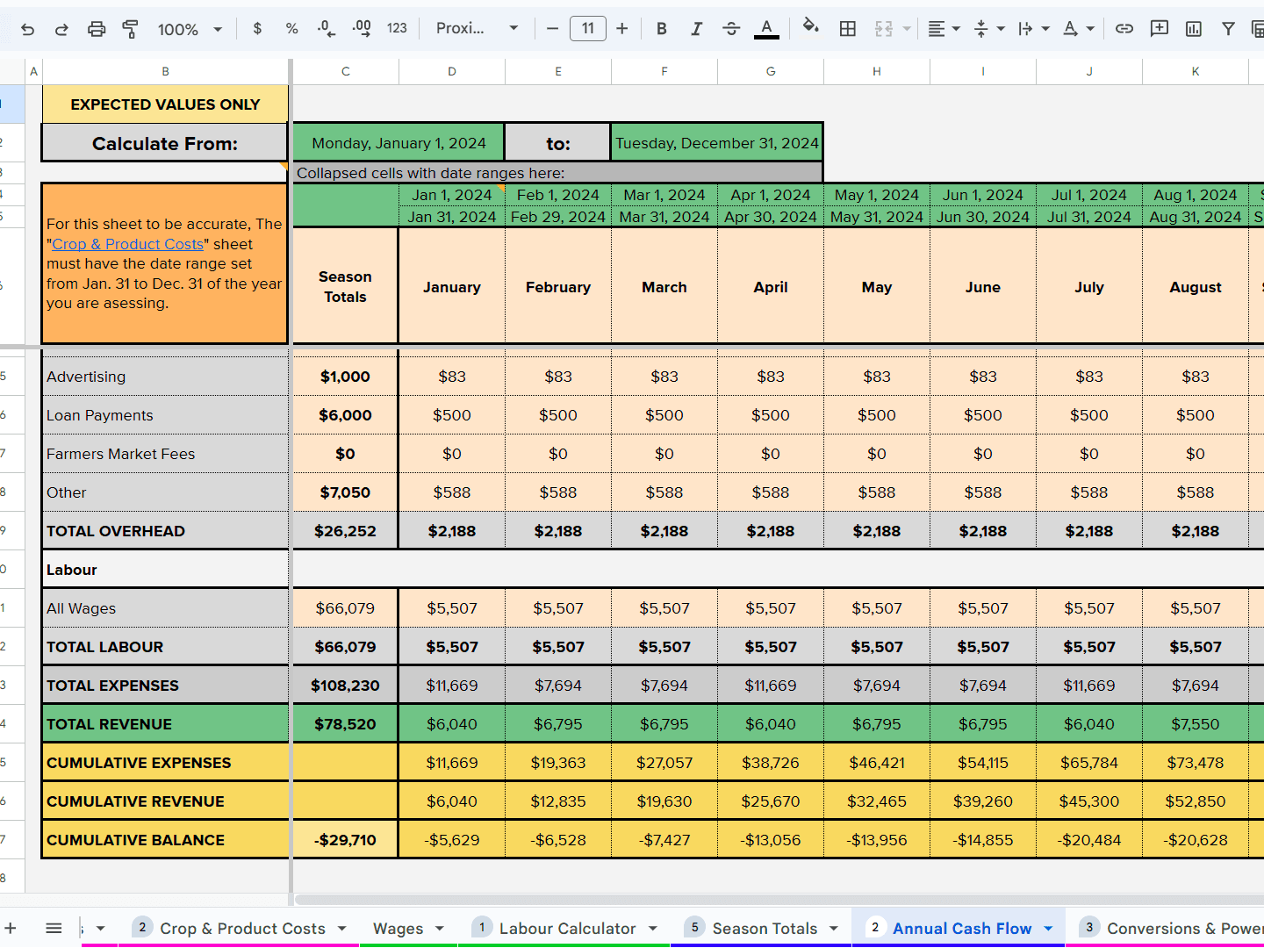This screenshot has height=948, width=1264.
Task: Toggle bold formatting
Action: pyautogui.click(x=661, y=28)
